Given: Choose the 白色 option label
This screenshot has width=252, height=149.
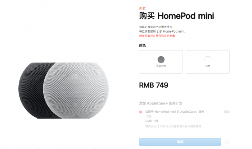Looking at the screenshot, I should coord(208,66).
